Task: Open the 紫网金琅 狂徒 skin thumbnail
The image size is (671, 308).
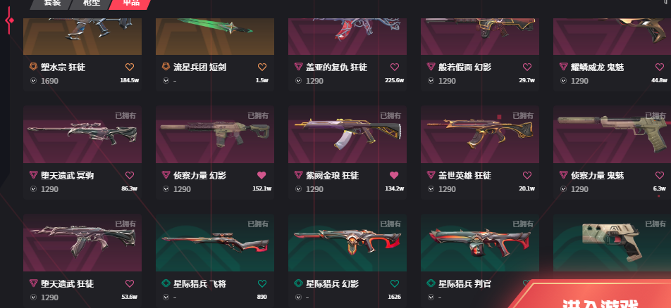Action: pos(347,134)
